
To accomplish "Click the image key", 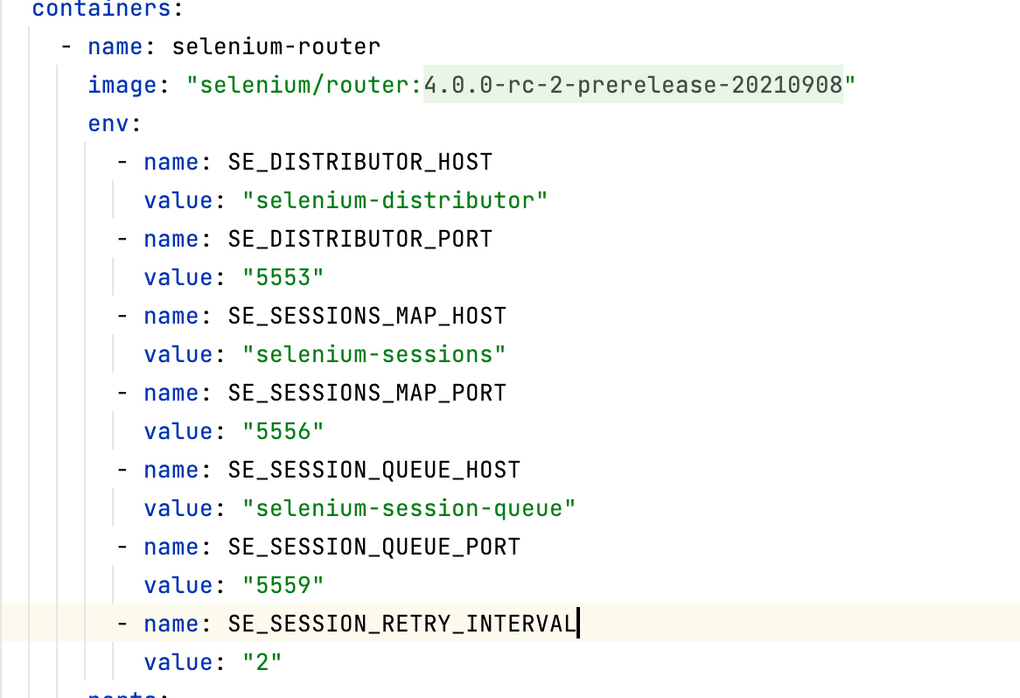I will (122, 85).
